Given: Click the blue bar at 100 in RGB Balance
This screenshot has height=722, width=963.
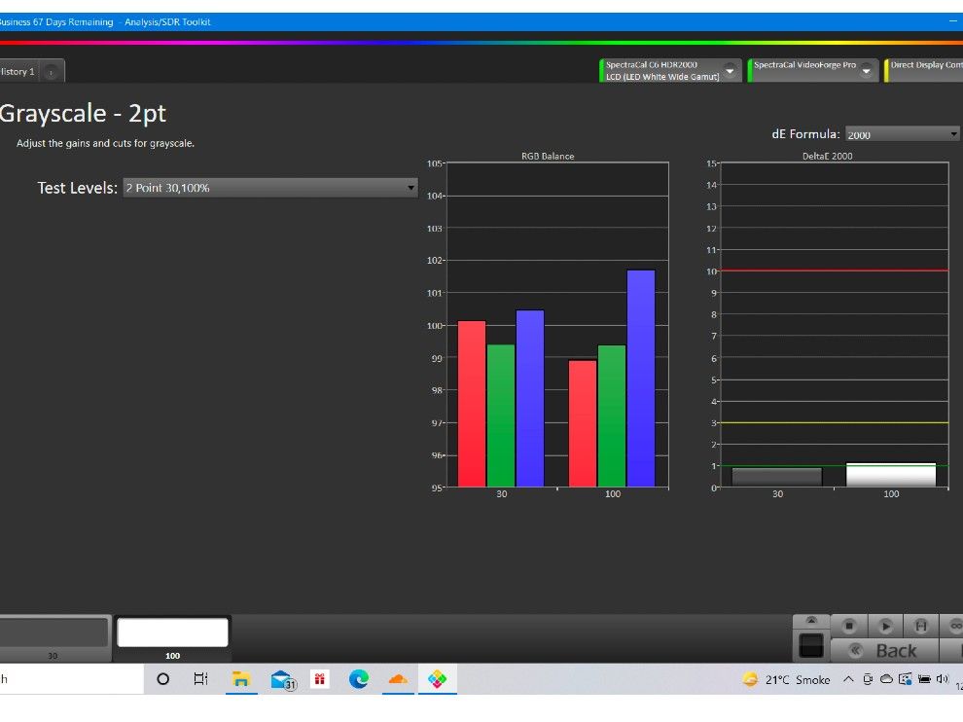Looking at the screenshot, I should coord(641,379).
